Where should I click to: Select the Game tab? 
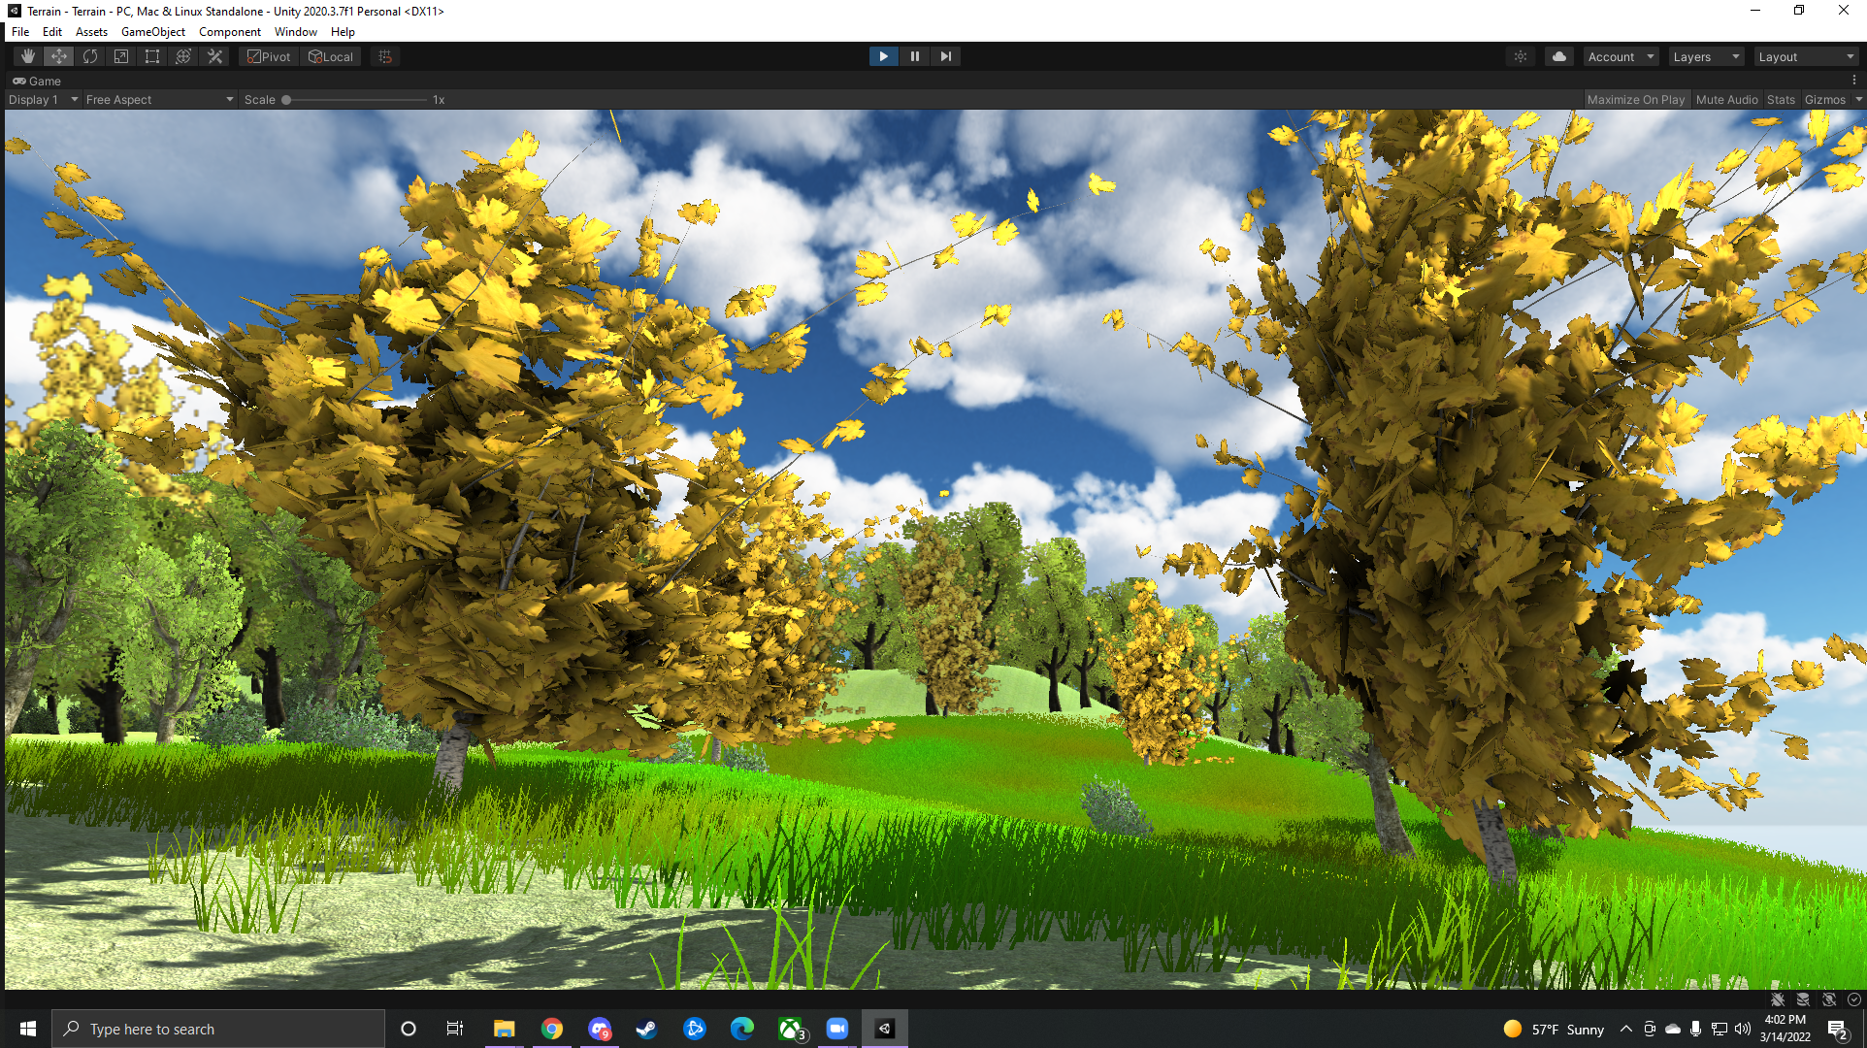(37, 81)
